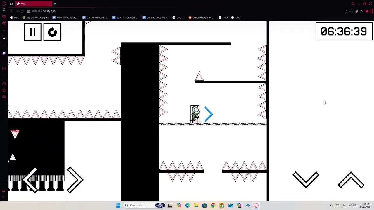Open Aria AI icon in sidebar
Screen dimensions: 374x210
[4, 38]
